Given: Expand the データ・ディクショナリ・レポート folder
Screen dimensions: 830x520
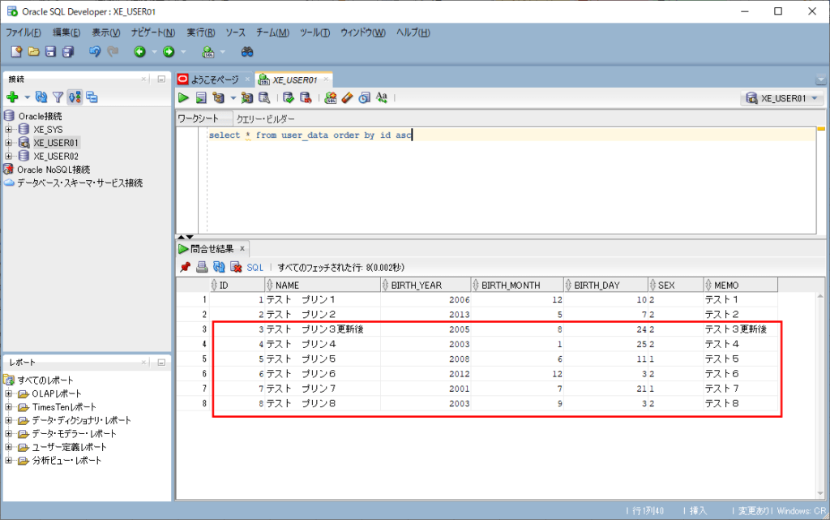Looking at the screenshot, I should click(8, 420).
